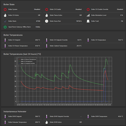Click the Boiler DHW Active flame icon

pos(47,122)
